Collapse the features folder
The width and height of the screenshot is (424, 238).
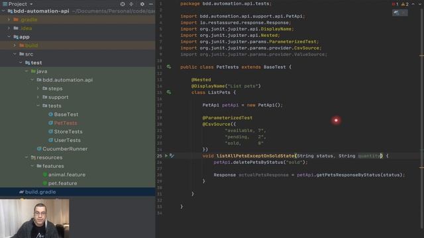click(32, 166)
